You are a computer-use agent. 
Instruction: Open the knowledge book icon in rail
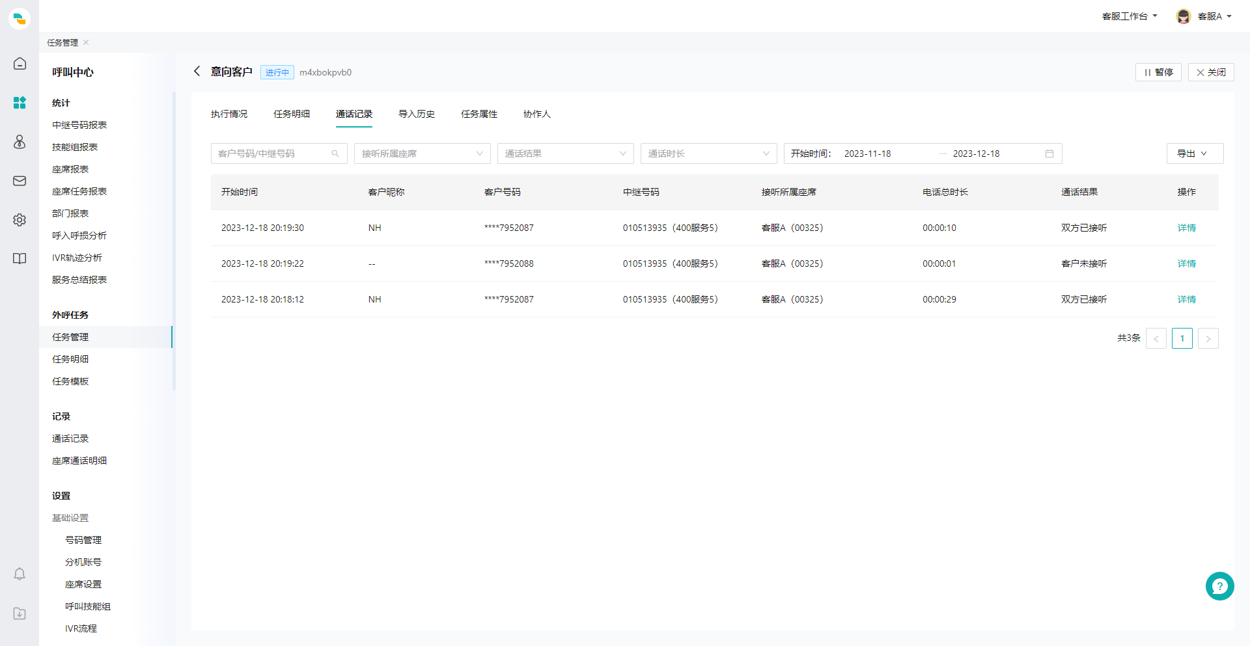click(20, 259)
